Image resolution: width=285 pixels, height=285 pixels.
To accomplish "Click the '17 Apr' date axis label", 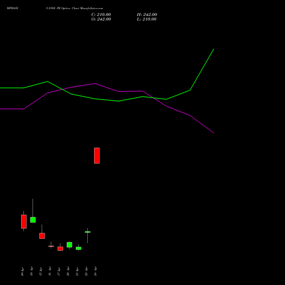I will pyautogui.click(x=59, y=271).
